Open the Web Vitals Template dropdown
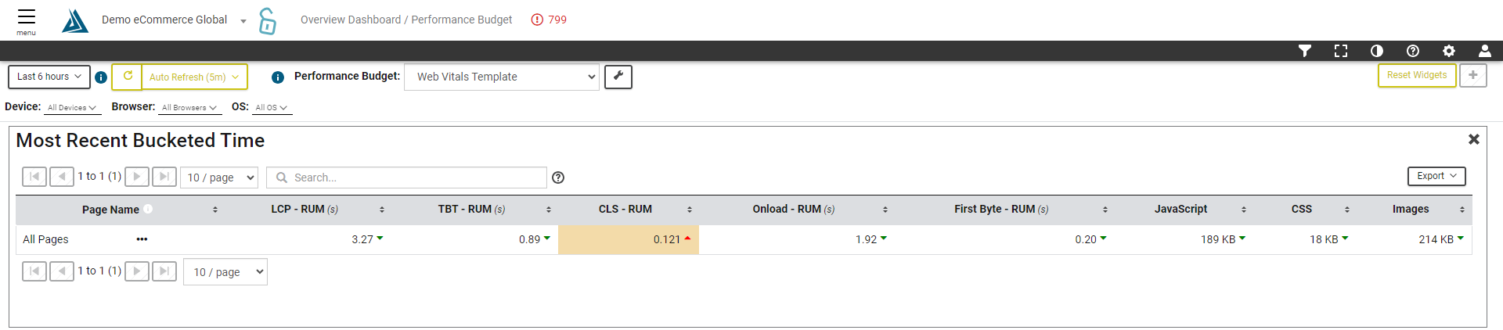 [502, 77]
